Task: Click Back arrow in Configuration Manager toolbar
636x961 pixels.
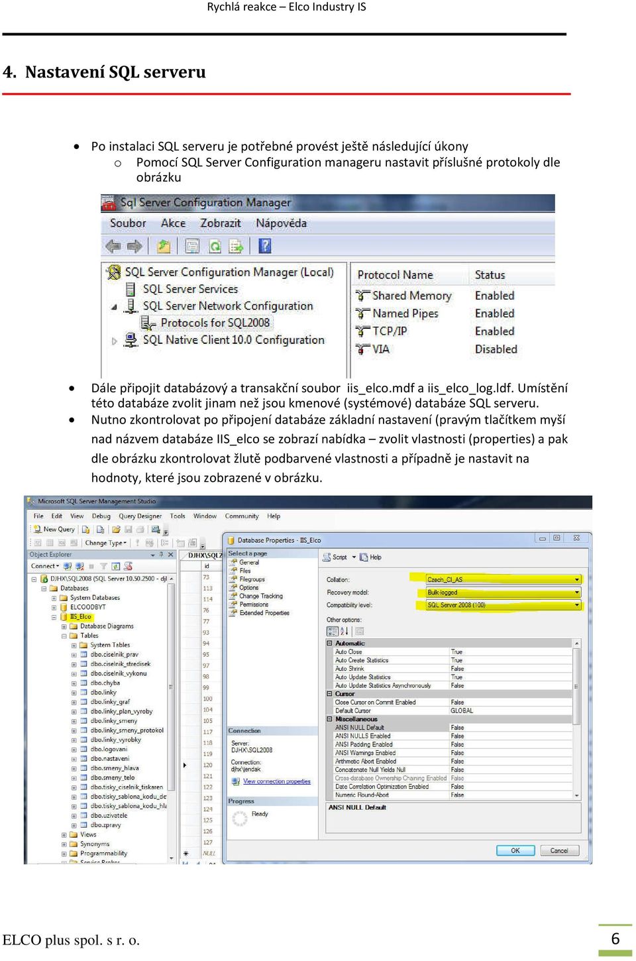Action: pyautogui.click(x=113, y=247)
